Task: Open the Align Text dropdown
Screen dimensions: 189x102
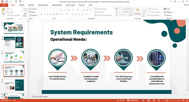Action: [100, 12]
